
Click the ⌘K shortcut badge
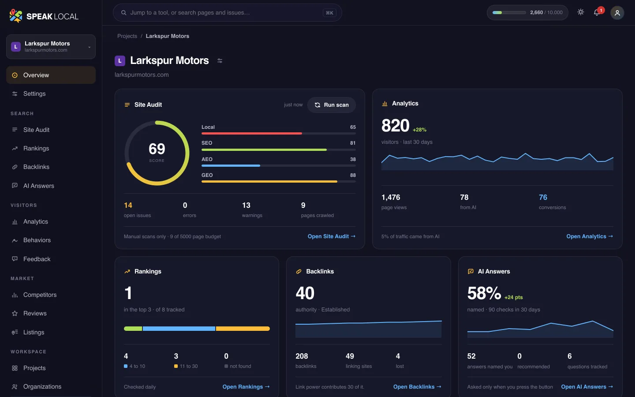click(329, 13)
